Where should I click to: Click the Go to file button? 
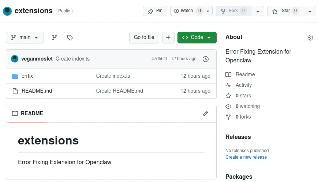click(144, 38)
